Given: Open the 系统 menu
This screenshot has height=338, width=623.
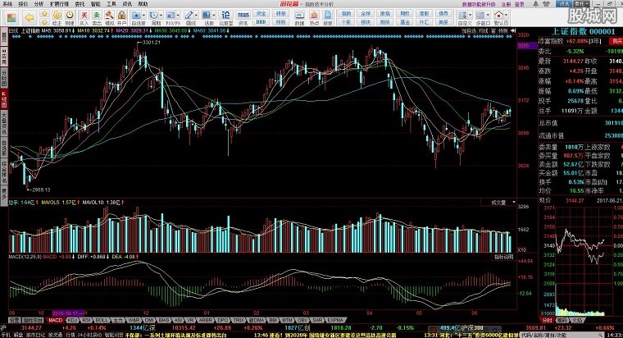Looking at the screenshot, I should coord(7,4).
